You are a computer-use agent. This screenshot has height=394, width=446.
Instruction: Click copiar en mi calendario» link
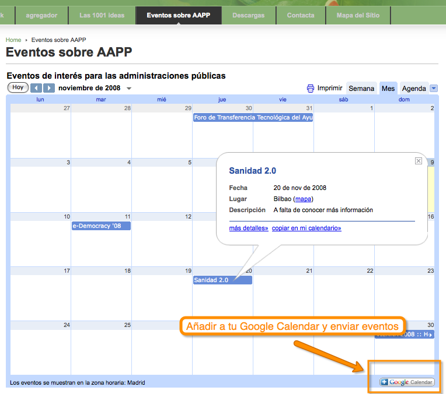pyautogui.click(x=306, y=228)
